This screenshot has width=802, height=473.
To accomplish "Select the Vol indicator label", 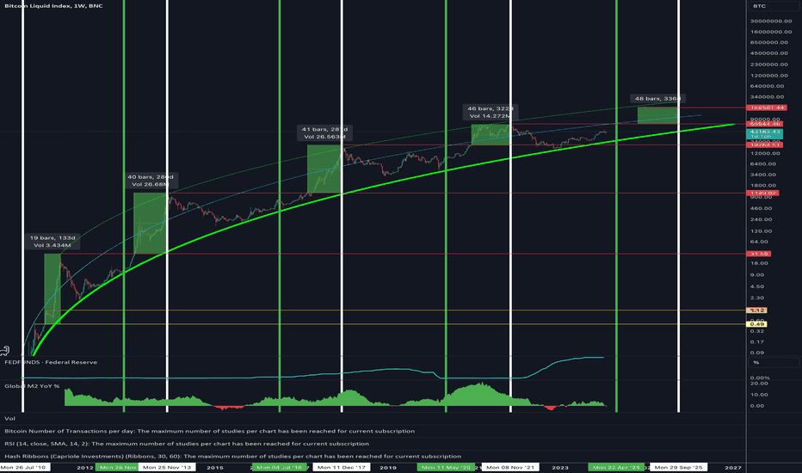I will [x=9, y=418].
